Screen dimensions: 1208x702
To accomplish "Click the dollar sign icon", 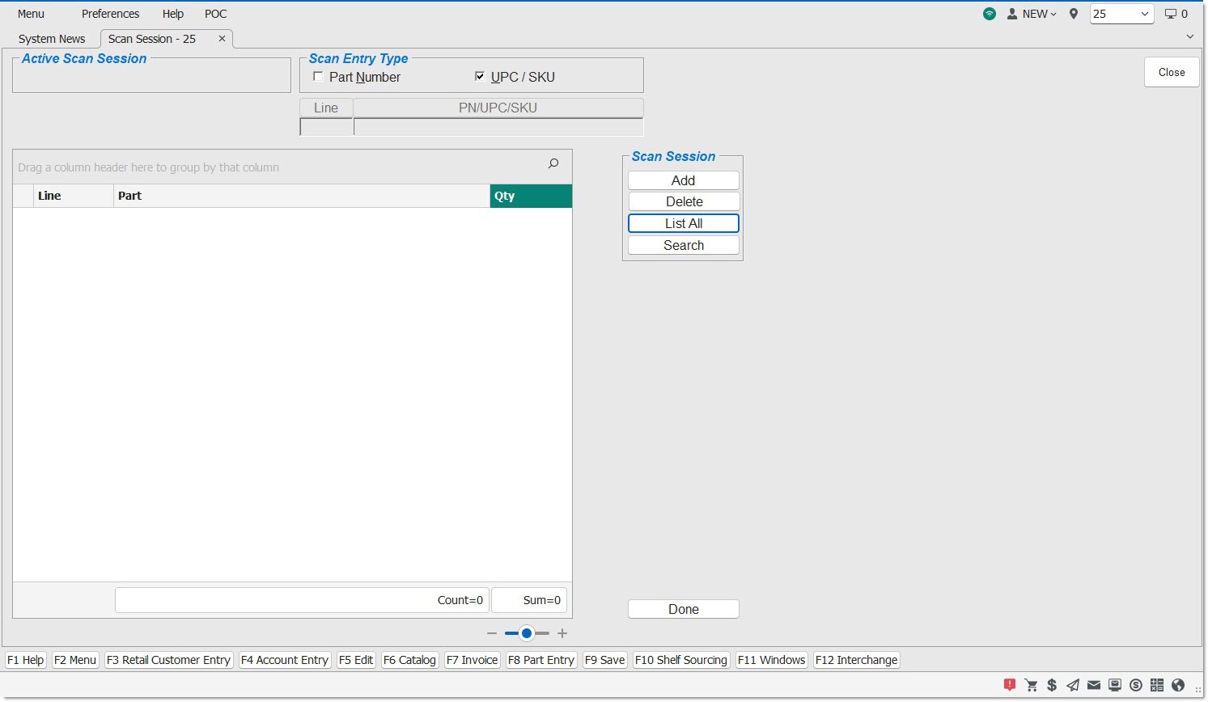I will tap(1052, 685).
